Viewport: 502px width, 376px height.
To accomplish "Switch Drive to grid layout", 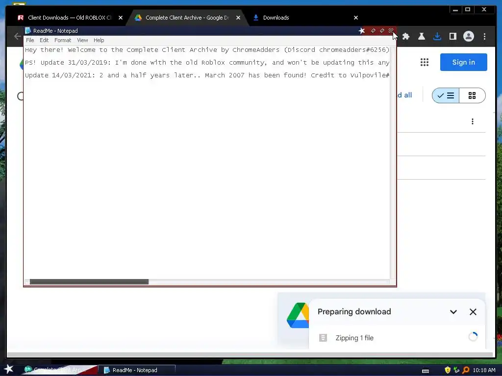I will [472, 95].
